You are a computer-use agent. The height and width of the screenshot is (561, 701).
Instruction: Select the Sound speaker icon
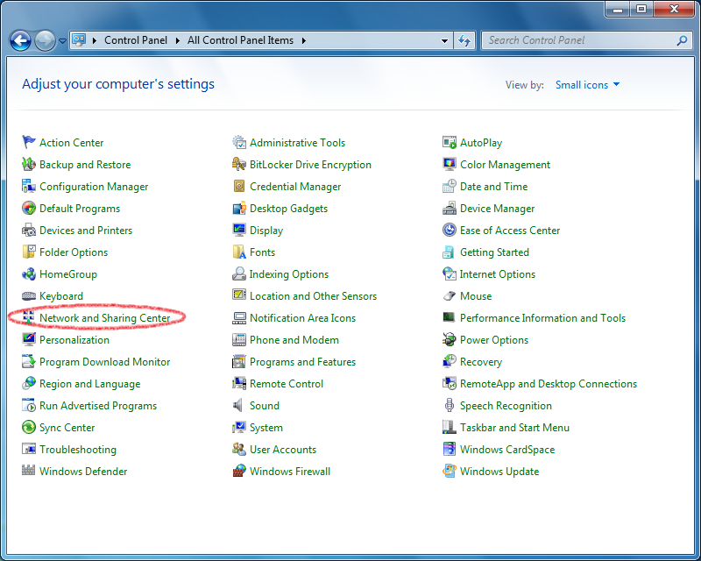coord(239,406)
